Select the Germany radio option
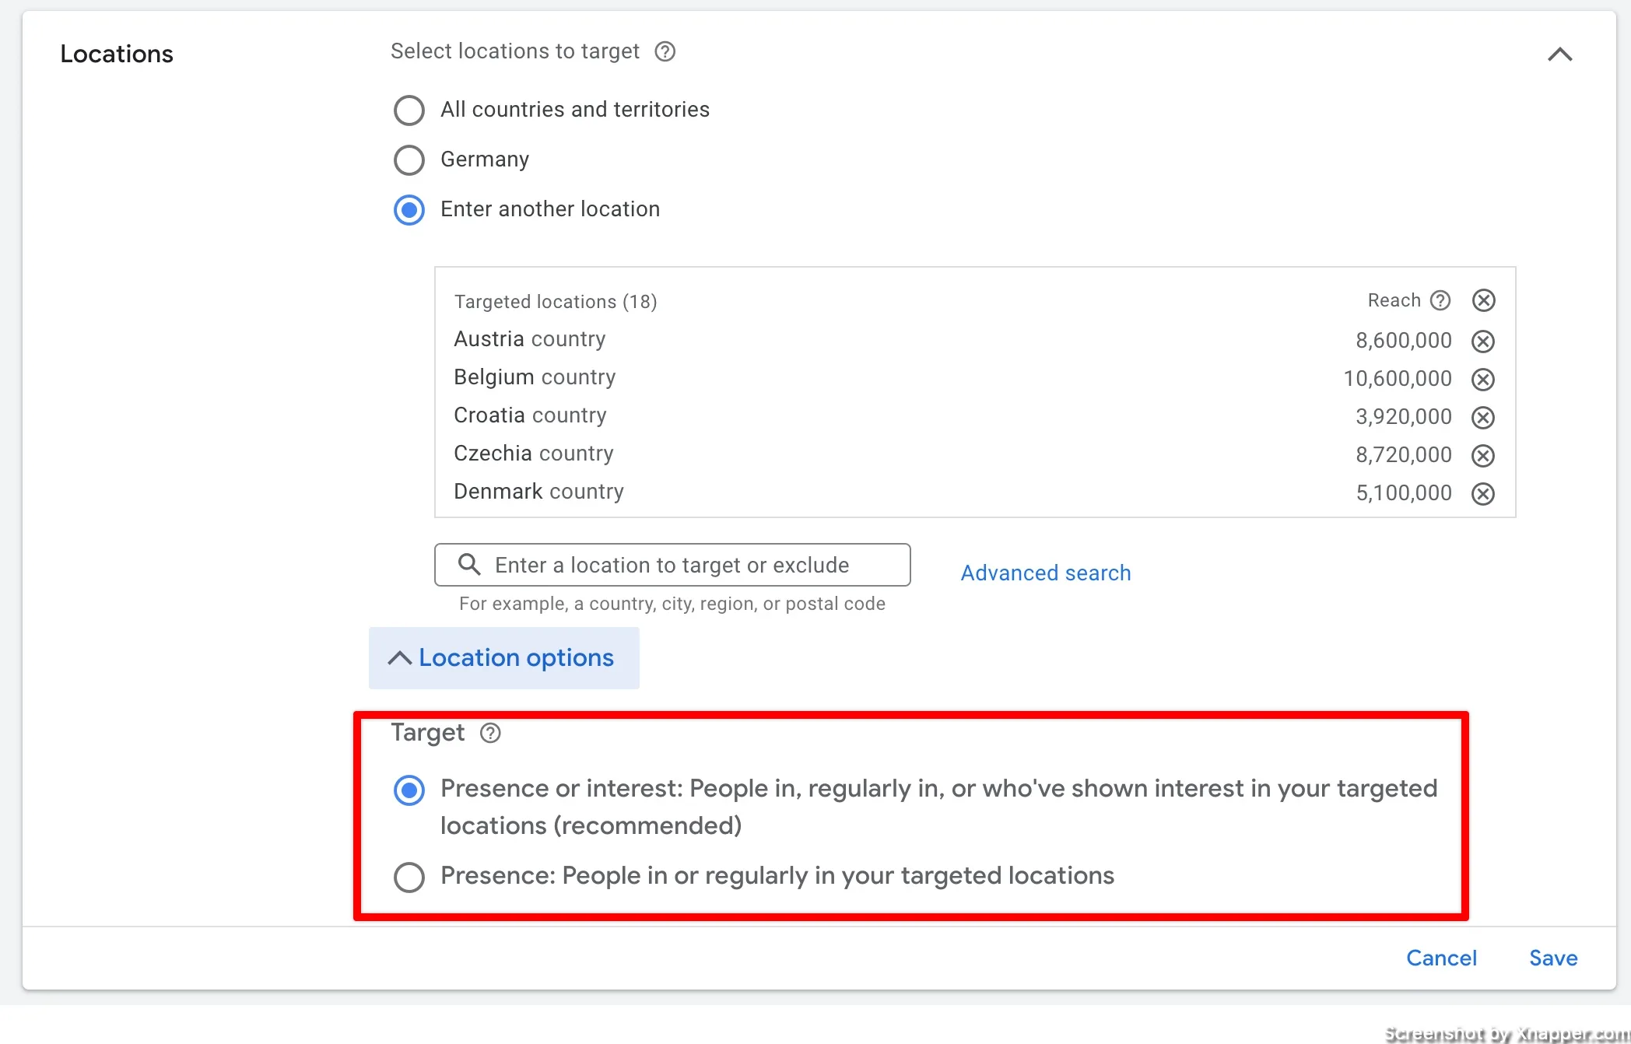Screen dimensions: 1631x1044 tap(409, 159)
